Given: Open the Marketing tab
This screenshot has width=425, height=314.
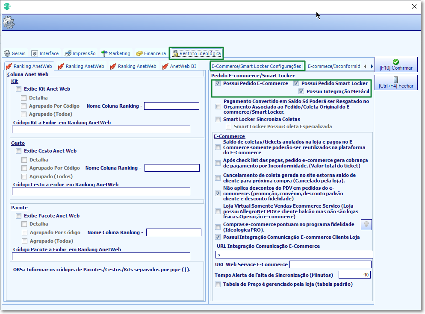Looking at the screenshot, I should pyautogui.click(x=116, y=53).
